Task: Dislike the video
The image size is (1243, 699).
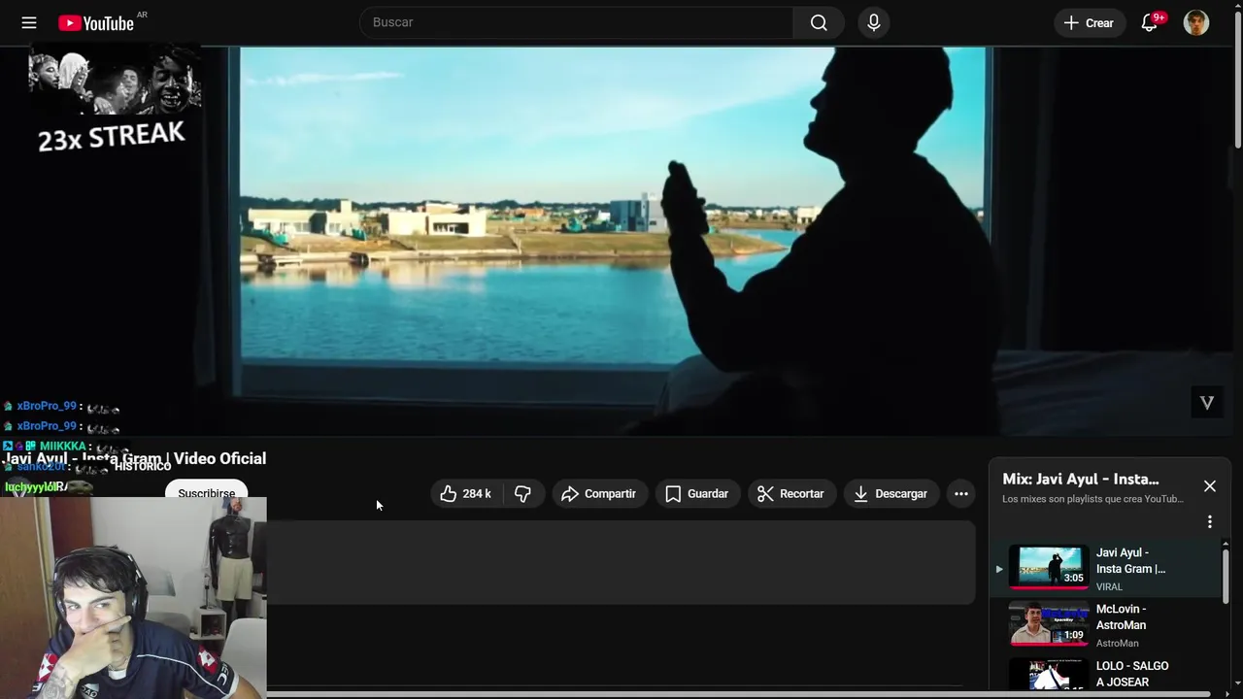Action: 522,493
